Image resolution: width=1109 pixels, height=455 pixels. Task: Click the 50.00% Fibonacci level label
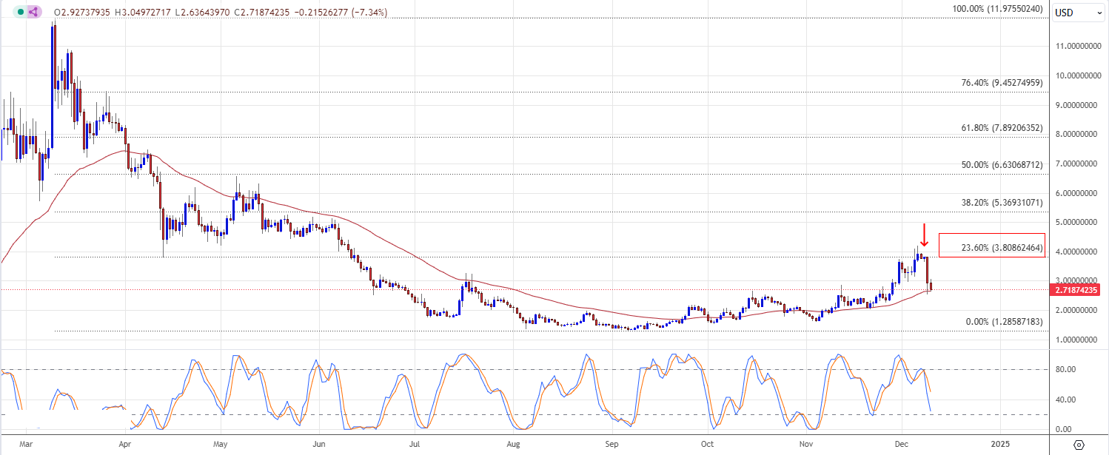coord(1002,164)
